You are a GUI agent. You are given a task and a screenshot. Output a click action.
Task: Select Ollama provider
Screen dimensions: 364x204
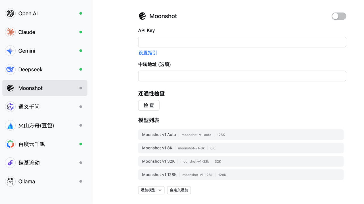point(45,181)
